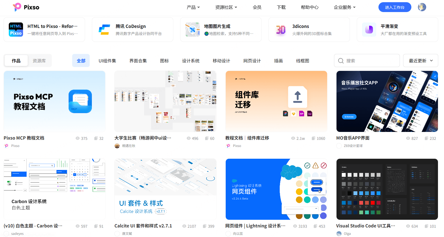This screenshot has height=237, width=444.
Task: Click the 相遇在秋 author avatar
Action: [117, 146]
